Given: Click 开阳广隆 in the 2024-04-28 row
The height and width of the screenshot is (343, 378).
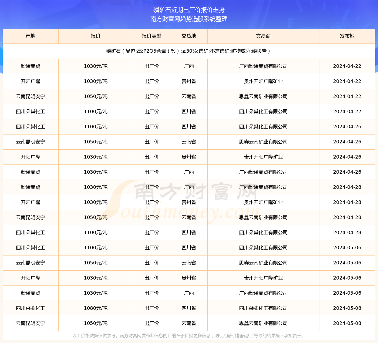Looking at the screenshot, I should click(31, 202).
